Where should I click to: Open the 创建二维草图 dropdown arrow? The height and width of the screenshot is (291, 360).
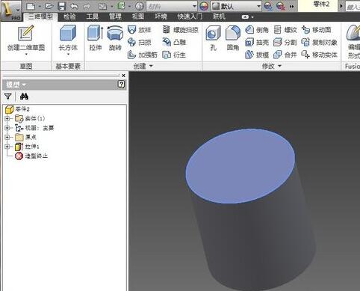(x=26, y=54)
